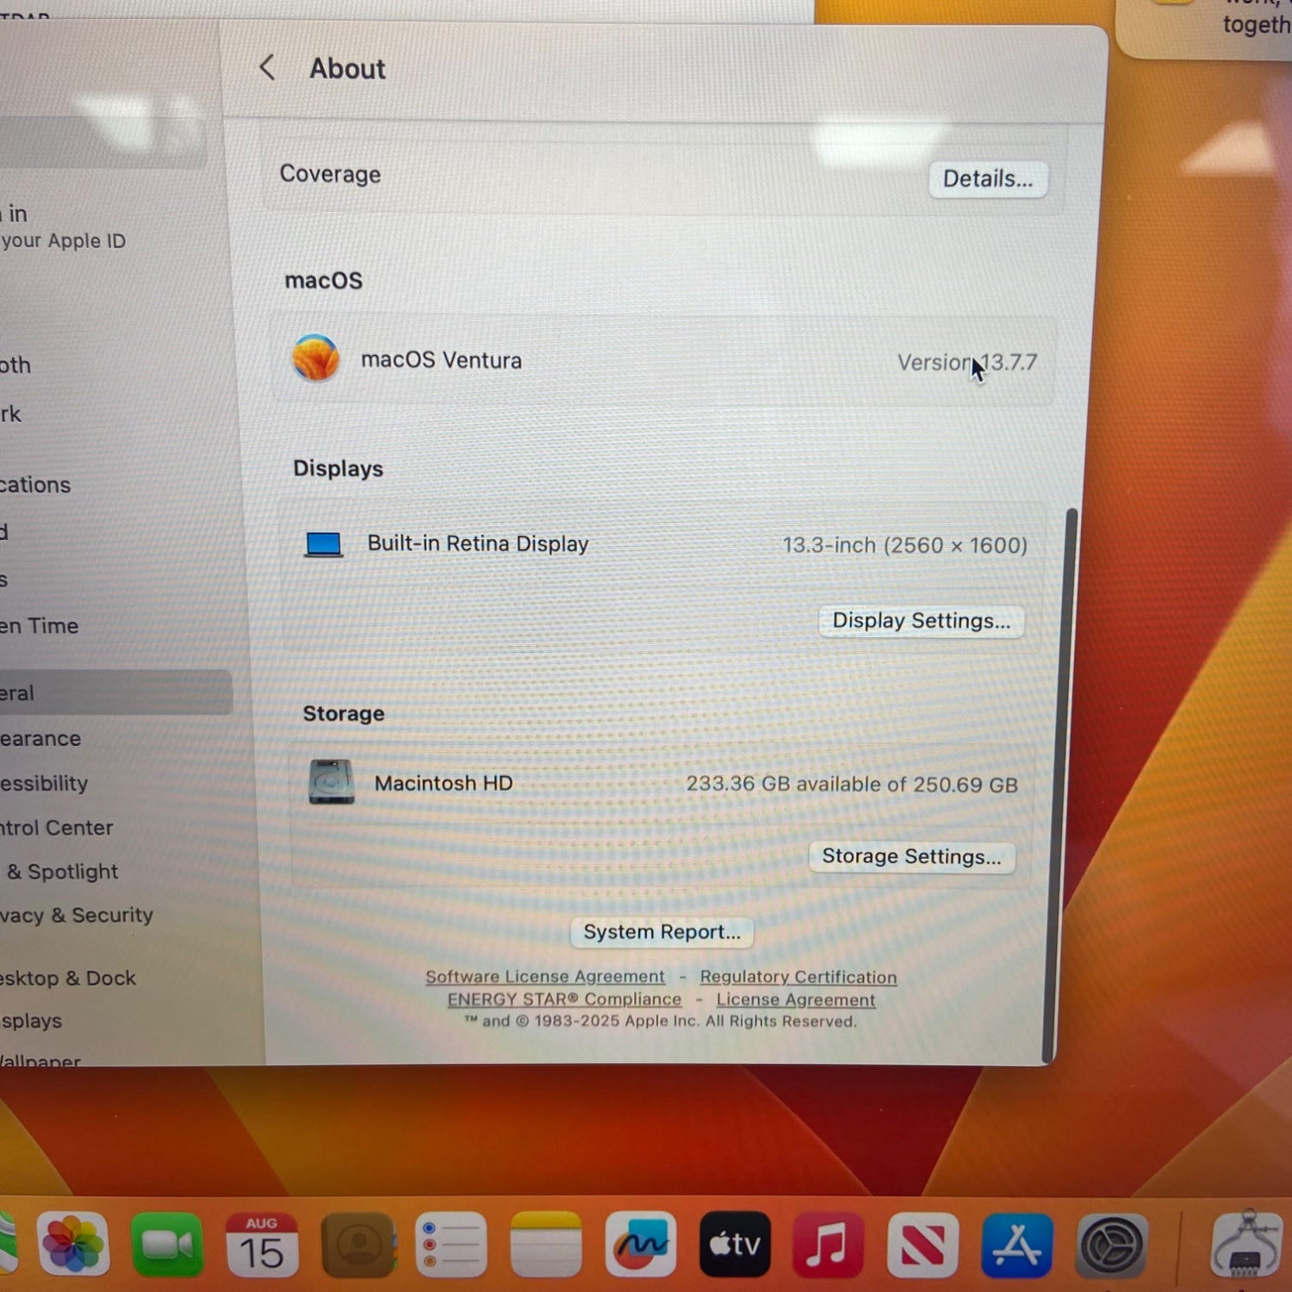Open System Settings from the Dock
1292x1292 pixels.
tap(1112, 1245)
